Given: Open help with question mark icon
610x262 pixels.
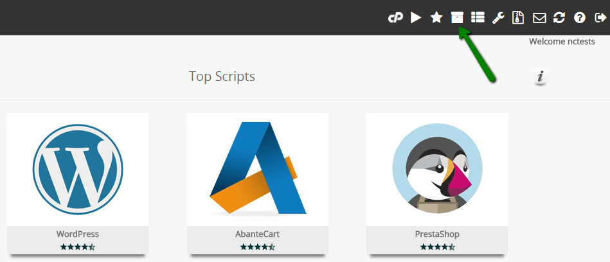Looking at the screenshot, I should (x=580, y=18).
